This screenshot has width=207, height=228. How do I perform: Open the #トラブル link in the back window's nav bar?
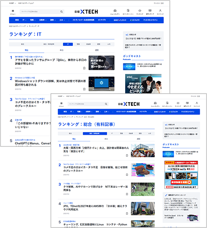coord(102,20)
